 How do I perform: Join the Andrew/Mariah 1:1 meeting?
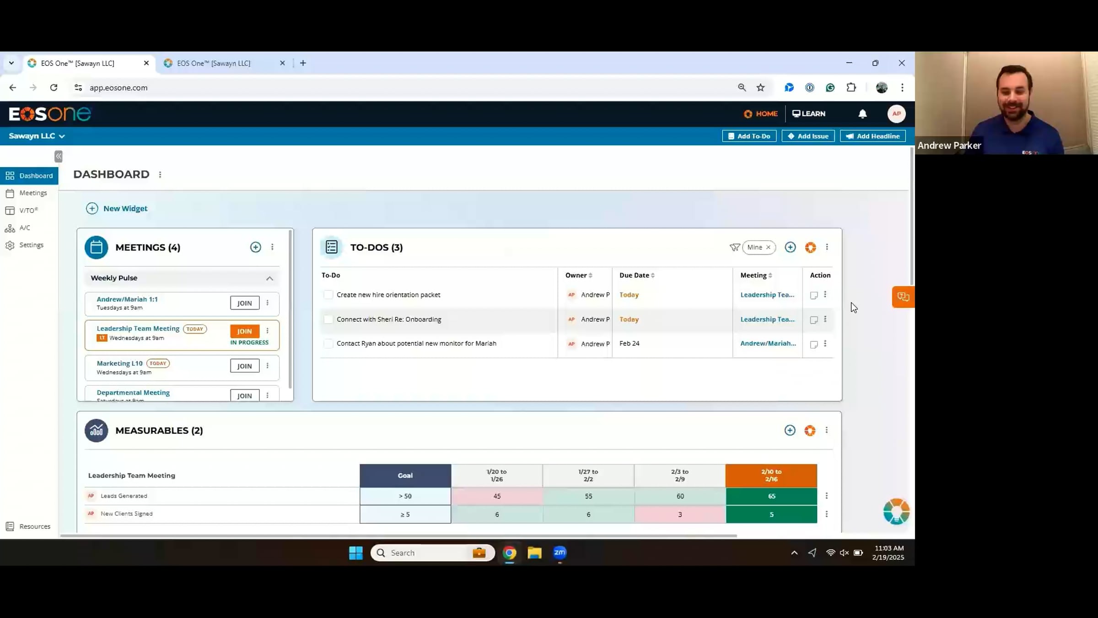[245, 303]
